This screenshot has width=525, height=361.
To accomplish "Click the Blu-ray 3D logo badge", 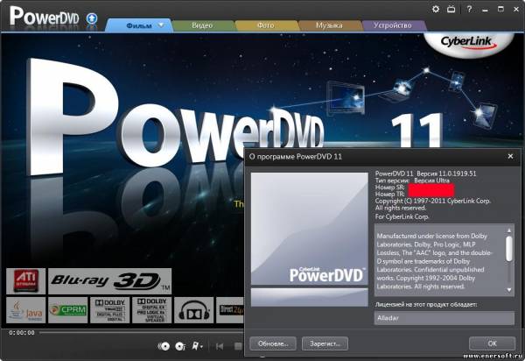I will 110,281.
